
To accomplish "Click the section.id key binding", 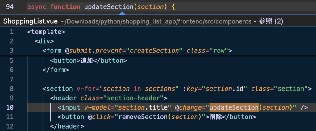I will pos(225,89).
